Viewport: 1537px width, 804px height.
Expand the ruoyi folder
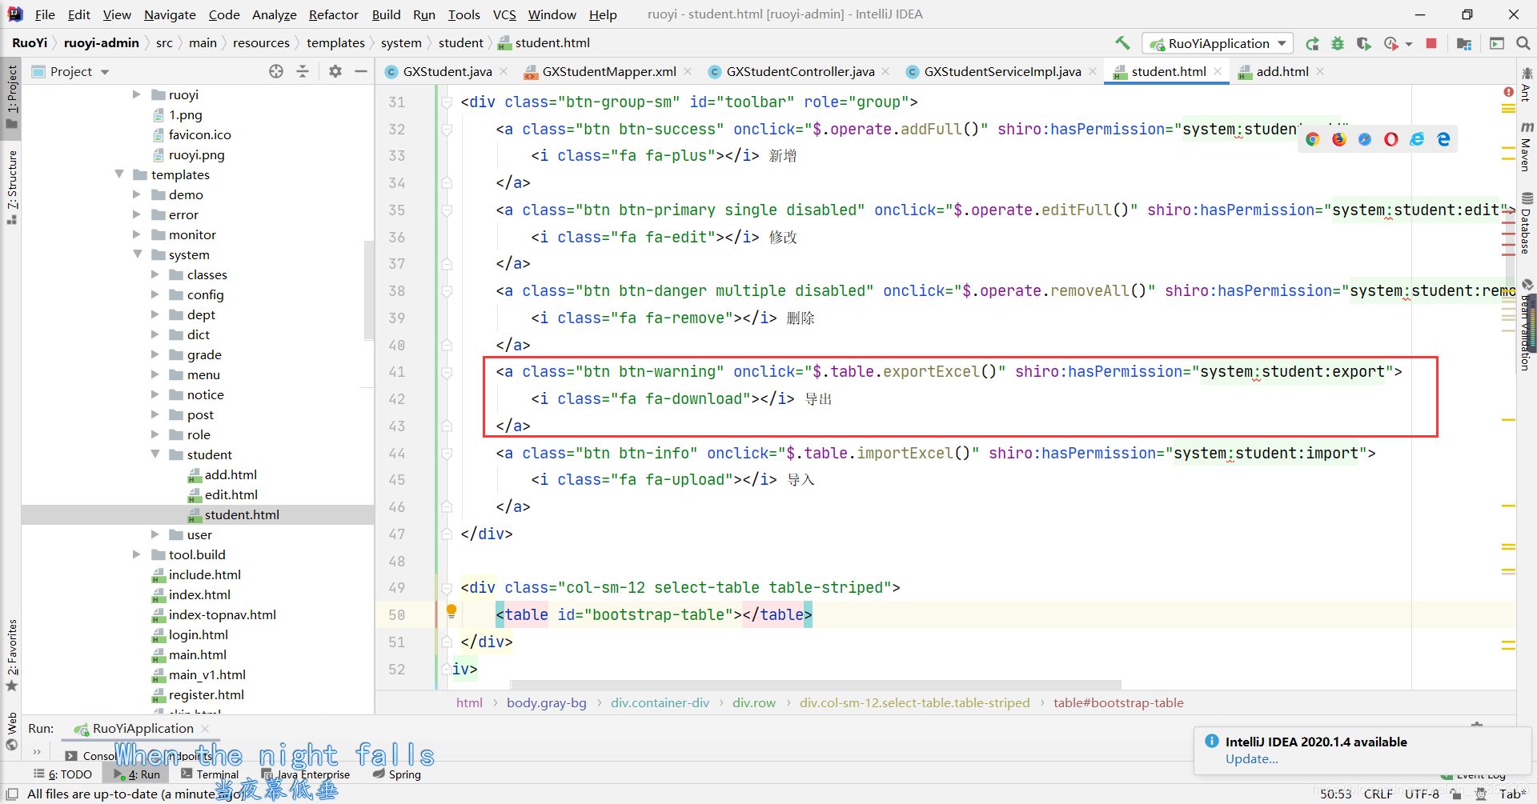click(x=137, y=94)
